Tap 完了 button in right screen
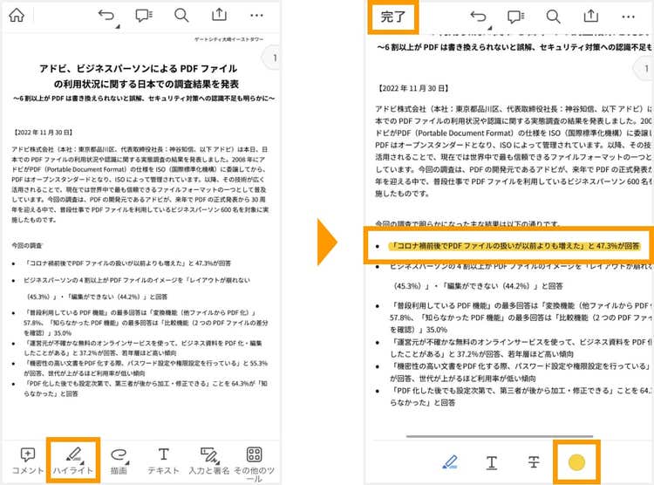 393,17
